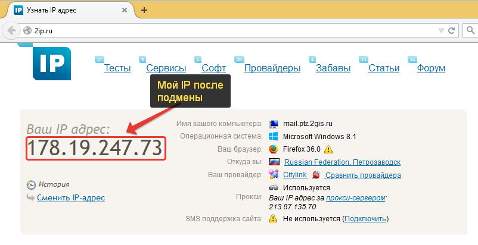Click the IP address 178.19.247.73
Screen dimensions: 478x245
[96, 148]
